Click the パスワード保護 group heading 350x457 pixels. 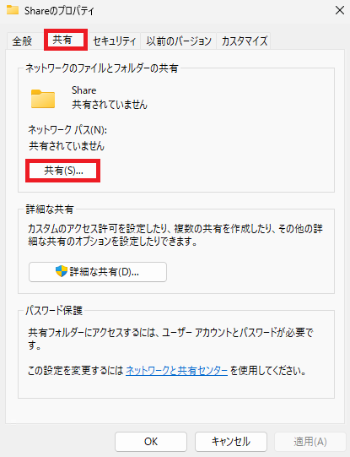pos(54,310)
